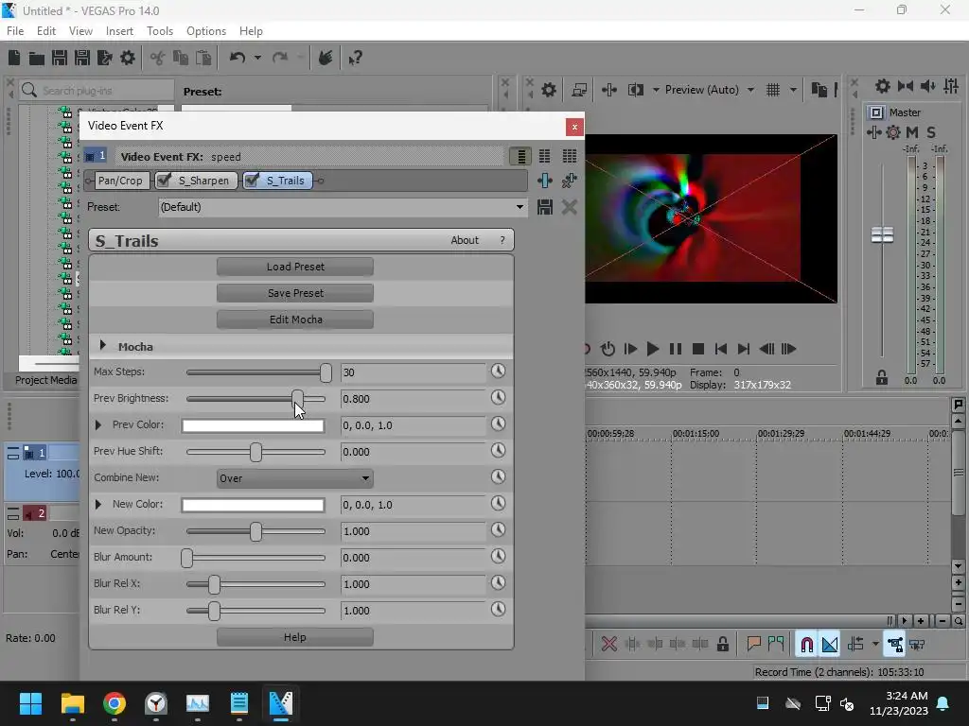969x726 pixels.
Task: Expand the Mocha section
Action: pyautogui.click(x=103, y=346)
